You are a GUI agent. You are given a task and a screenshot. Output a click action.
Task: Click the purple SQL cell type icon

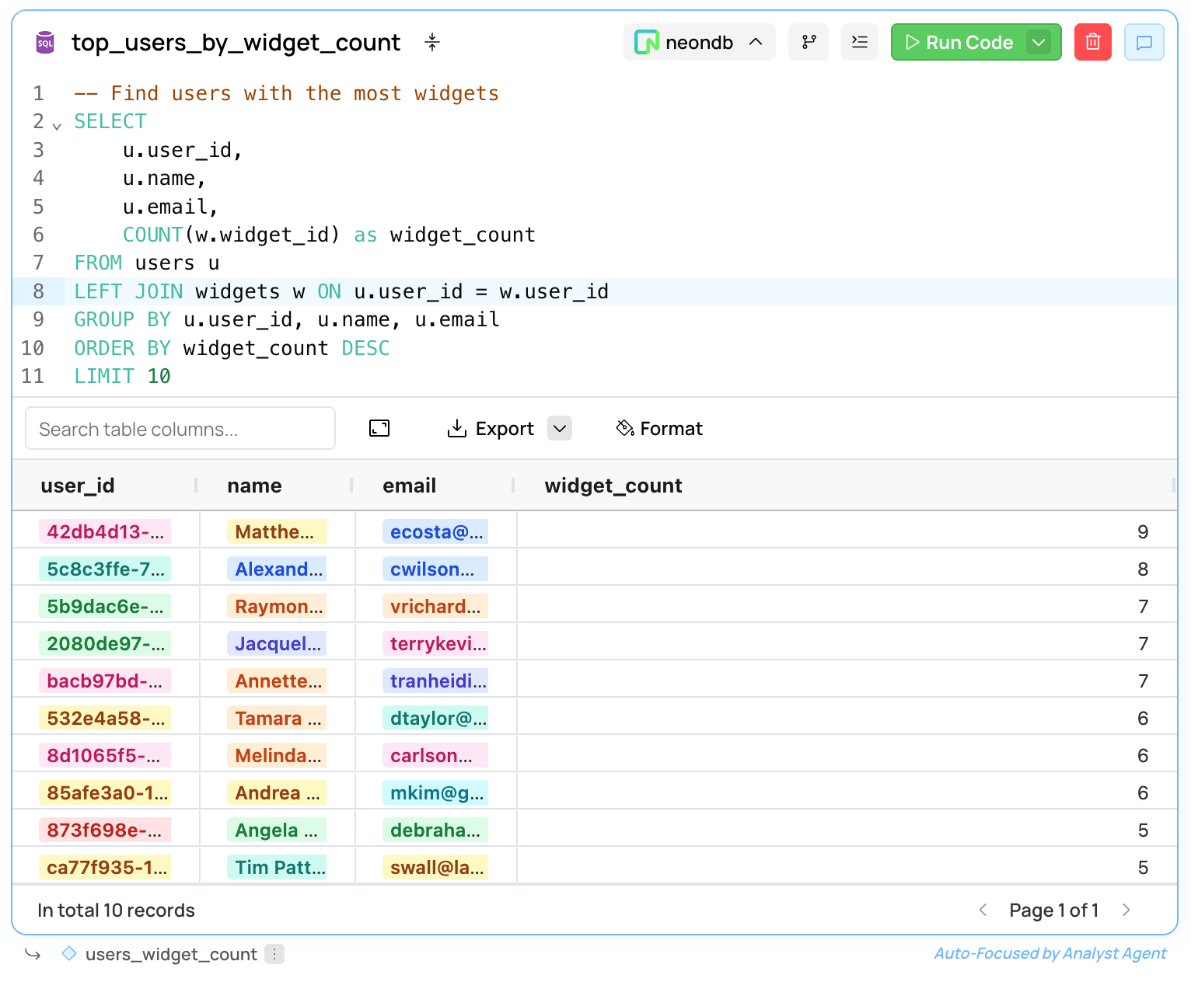(x=45, y=43)
